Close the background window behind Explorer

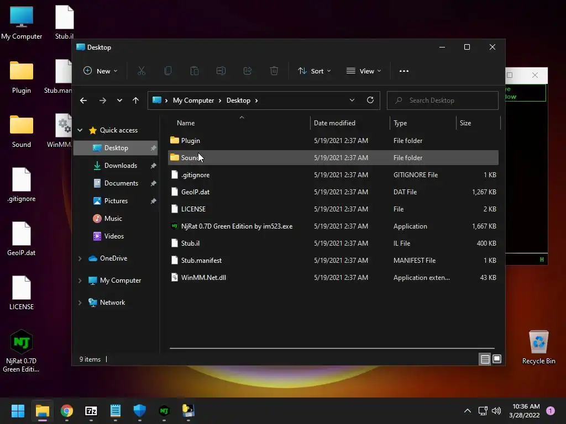(x=535, y=75)
